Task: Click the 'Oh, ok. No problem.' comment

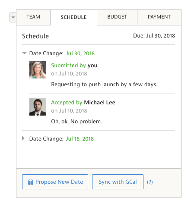Action: pyautogui.click(x=76, y=122)
